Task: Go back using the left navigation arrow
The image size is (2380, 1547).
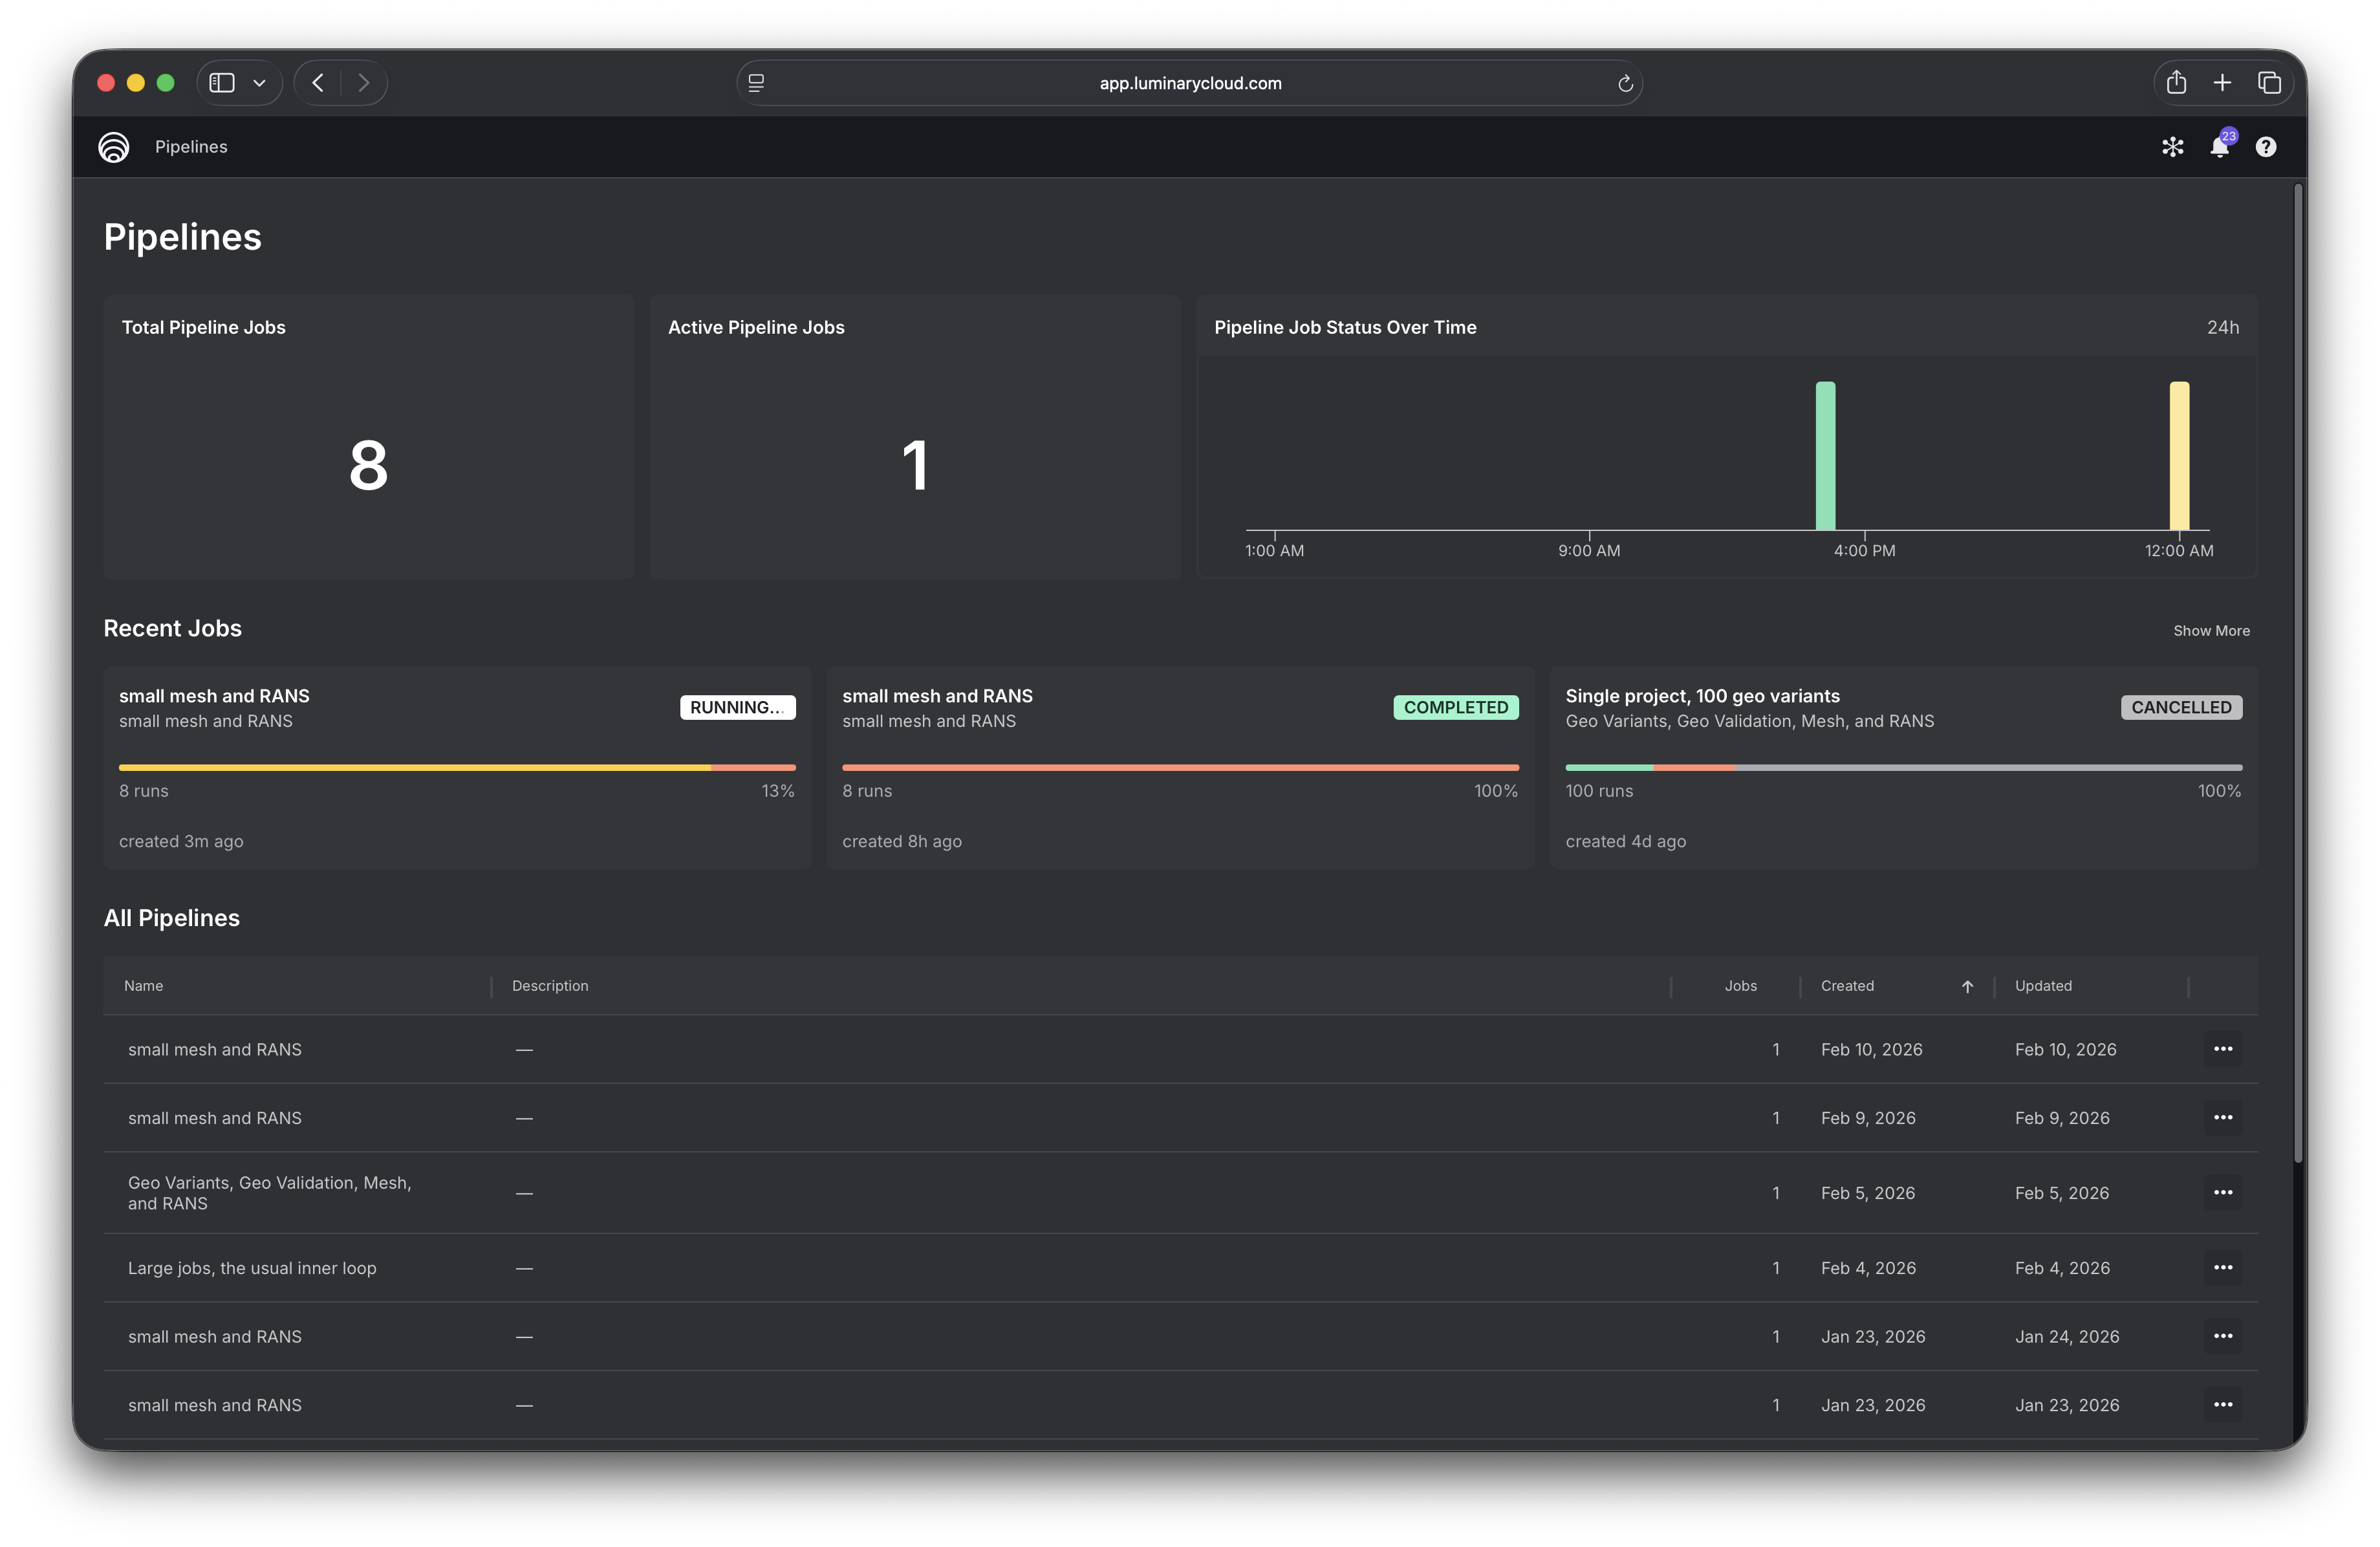Action: coord(318,82)
